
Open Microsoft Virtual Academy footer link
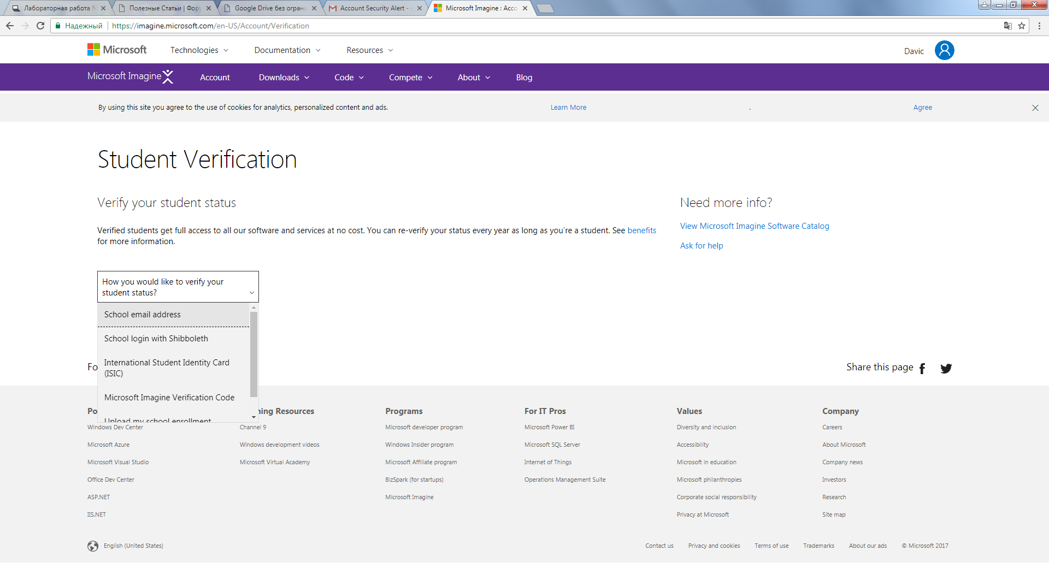[x=275, y=462]
